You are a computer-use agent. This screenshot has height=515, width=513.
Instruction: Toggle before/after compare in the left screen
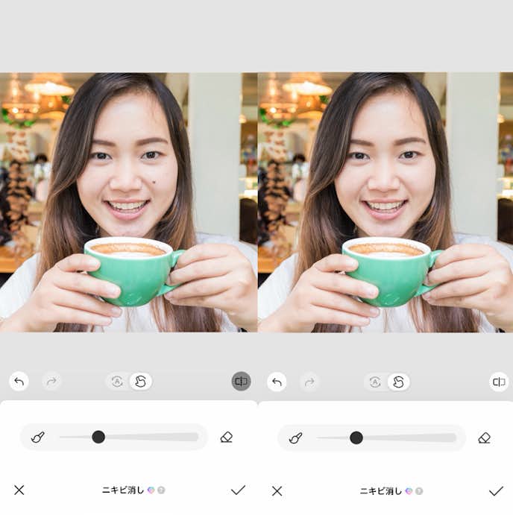(x=241, y=382)
